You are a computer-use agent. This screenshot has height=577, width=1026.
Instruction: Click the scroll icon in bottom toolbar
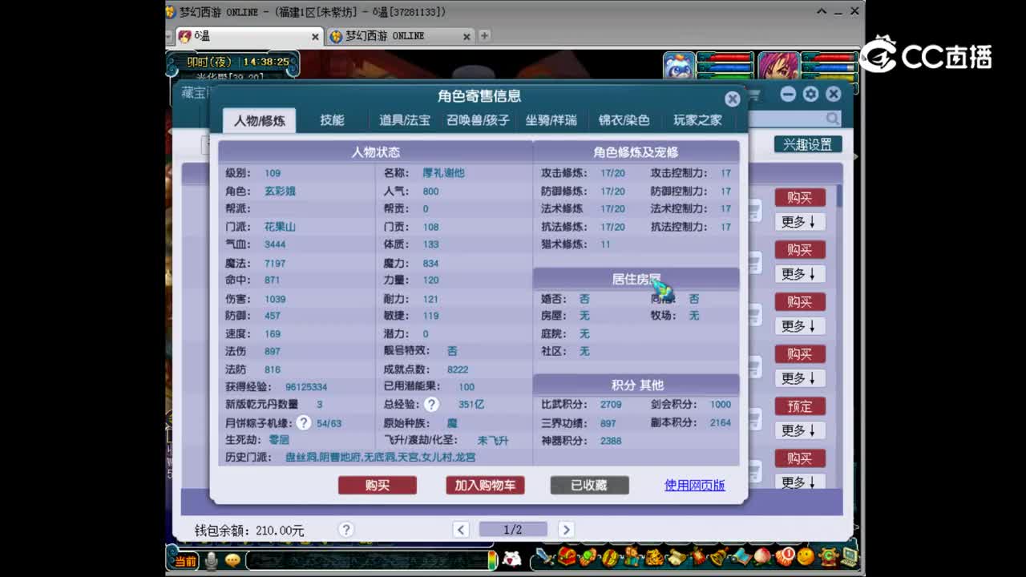click(676, 556)
